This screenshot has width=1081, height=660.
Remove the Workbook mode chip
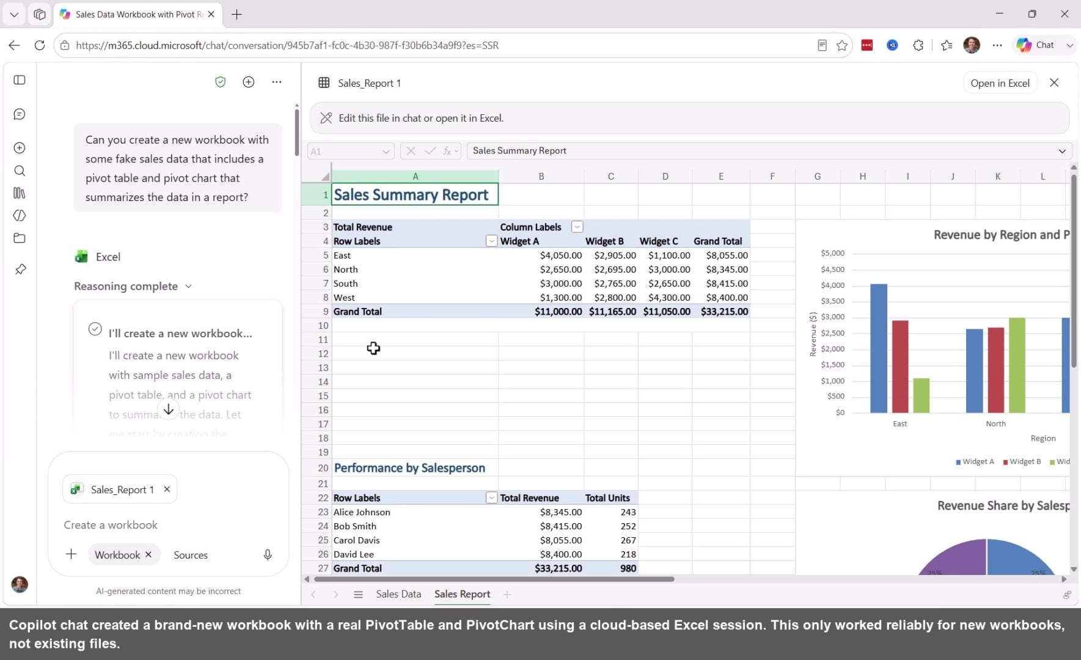click(148, 555)
